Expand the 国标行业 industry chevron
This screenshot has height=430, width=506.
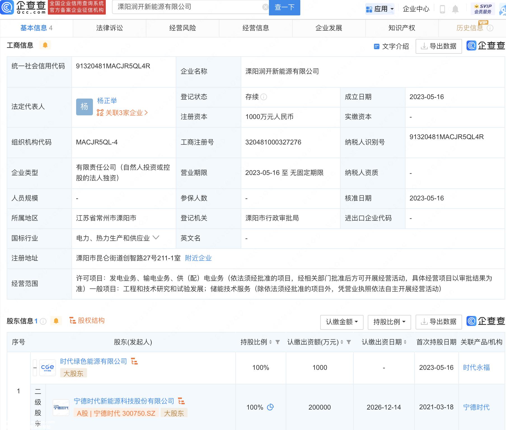coord(156,238)
